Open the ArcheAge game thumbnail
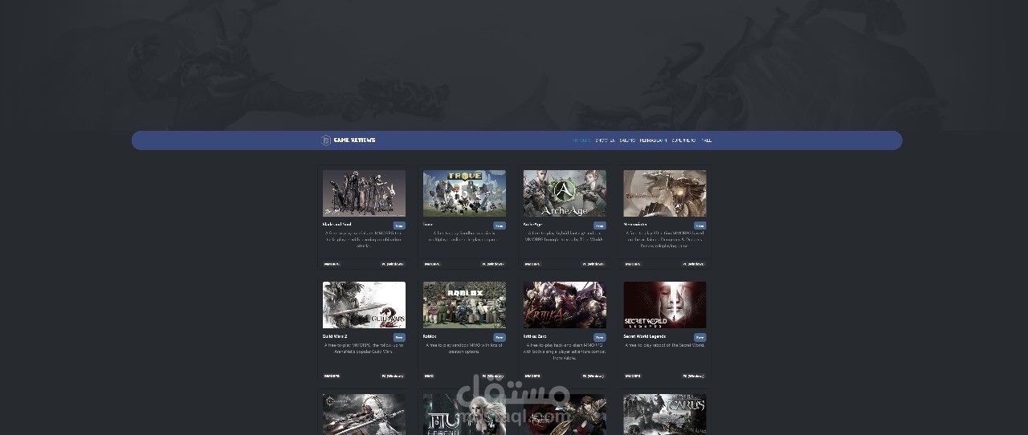The image size is (1028, 435). [565, 193]
